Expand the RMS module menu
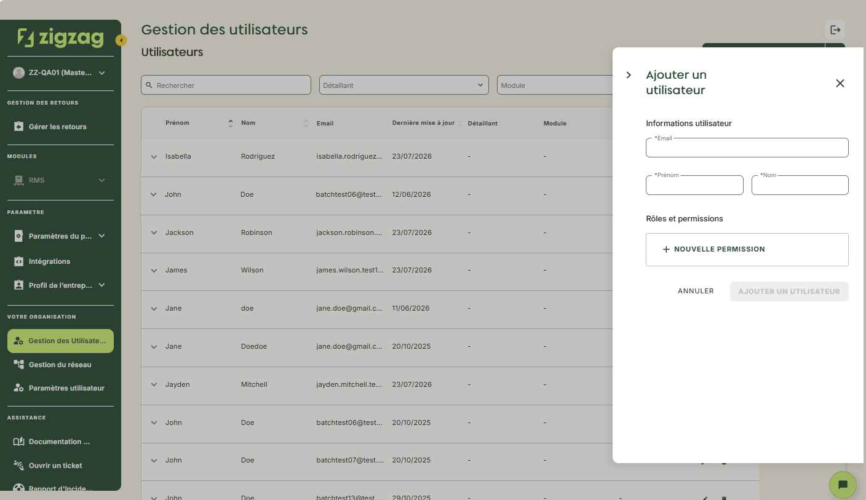Image resolution: width=866 pixels, height=500 pixels. [60, 180]
